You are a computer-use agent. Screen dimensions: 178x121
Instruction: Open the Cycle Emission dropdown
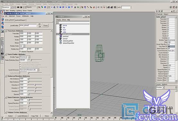click(30, 70)
